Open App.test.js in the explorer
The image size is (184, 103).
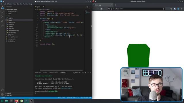[x=11, y=22]
